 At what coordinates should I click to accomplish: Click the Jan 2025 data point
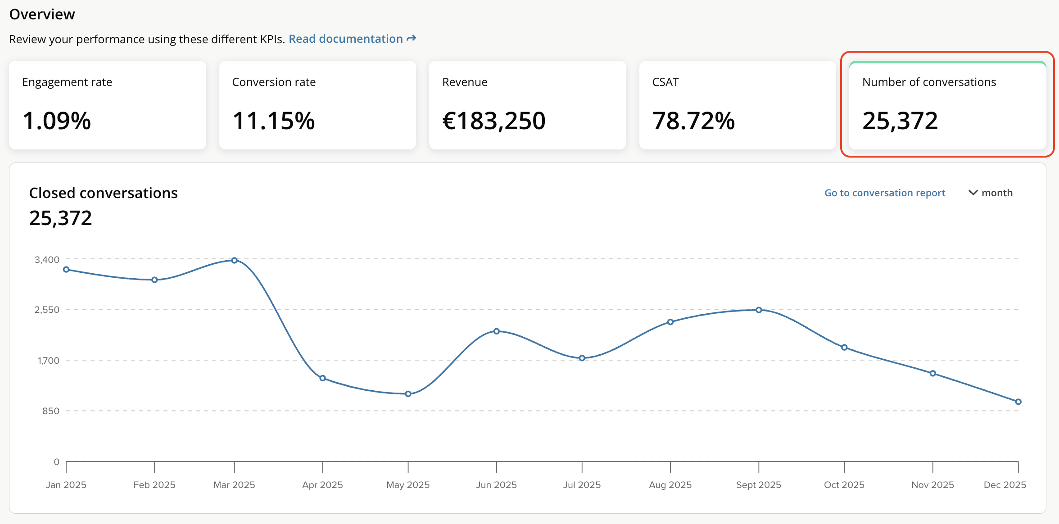click(66, 270)
